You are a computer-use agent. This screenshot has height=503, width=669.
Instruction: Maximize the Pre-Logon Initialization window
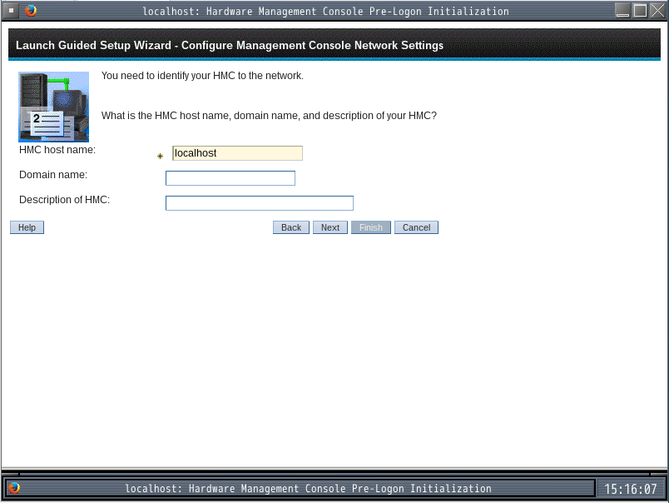640,11
